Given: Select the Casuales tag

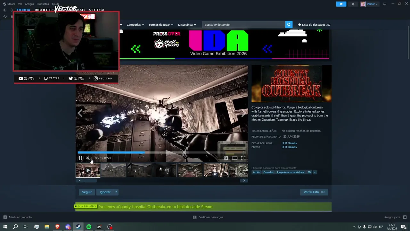Looking at the screenshot, I should coord(268,172).
